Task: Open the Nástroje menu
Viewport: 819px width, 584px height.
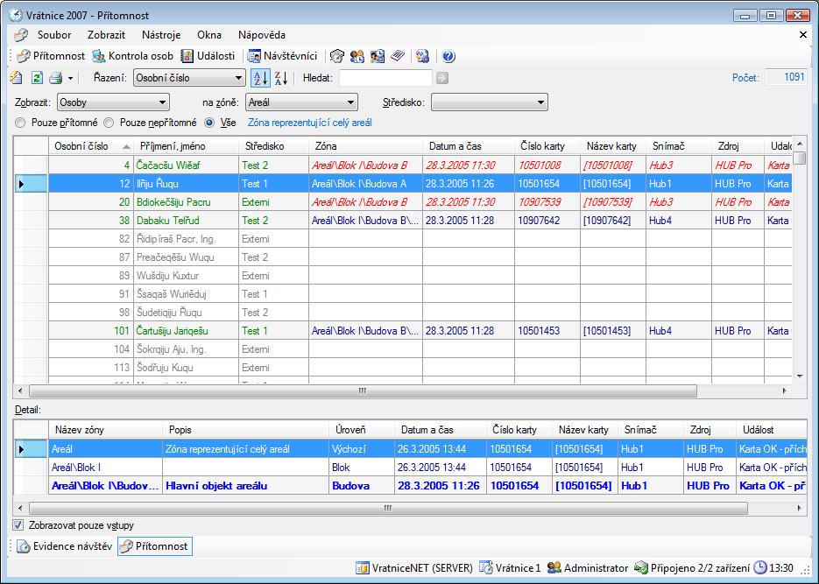Action: click(161, 35)
